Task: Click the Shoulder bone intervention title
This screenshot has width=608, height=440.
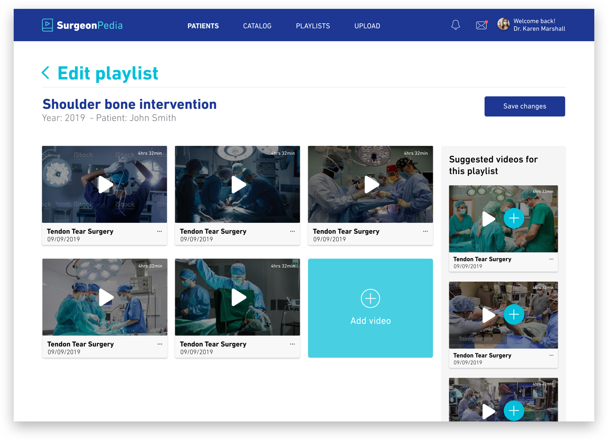Action: [129, 104]
